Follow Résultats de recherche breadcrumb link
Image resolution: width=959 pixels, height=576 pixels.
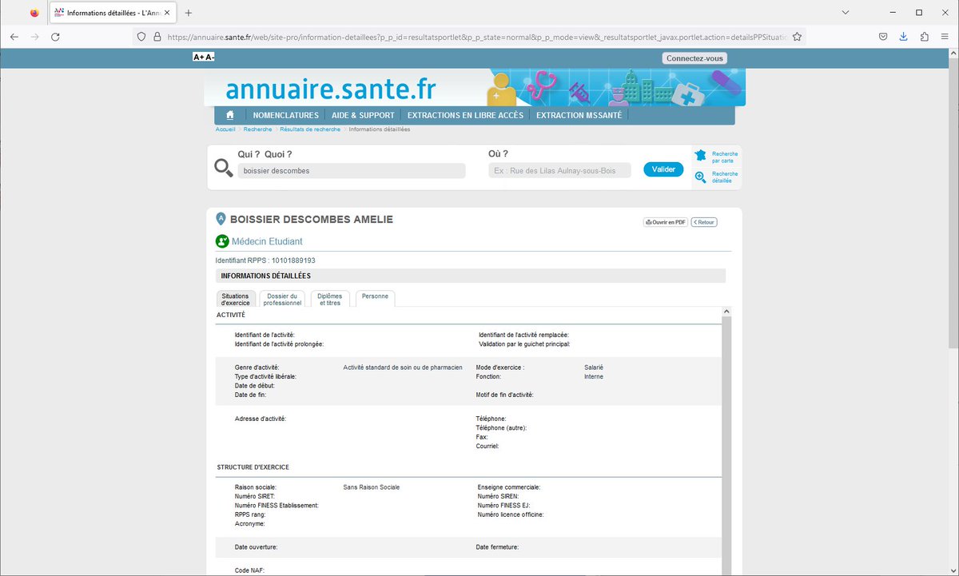[x=310, y=129]
